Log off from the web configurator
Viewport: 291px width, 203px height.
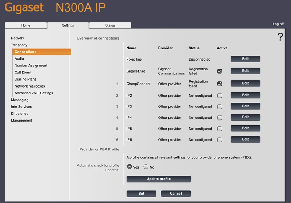pos(278,24)
